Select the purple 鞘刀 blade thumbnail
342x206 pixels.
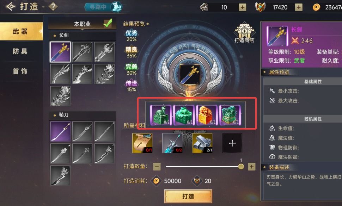[60, 131]
